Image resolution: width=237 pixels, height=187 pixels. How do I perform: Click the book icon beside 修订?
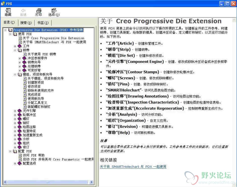click(20, 147)
